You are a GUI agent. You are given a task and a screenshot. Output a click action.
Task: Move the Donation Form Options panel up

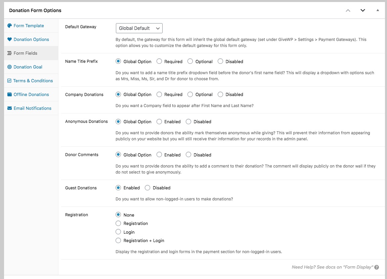[x=348, y=10]
